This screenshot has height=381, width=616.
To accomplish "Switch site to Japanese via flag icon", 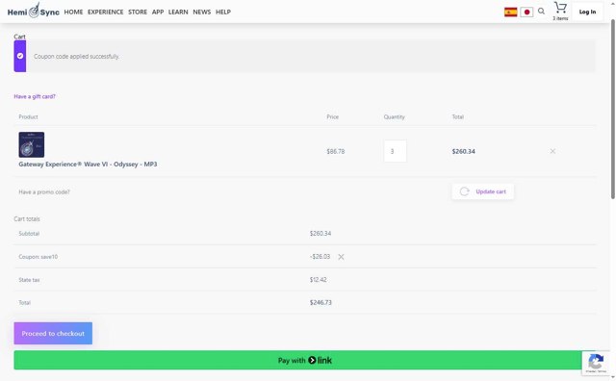I will coord(526,13).
